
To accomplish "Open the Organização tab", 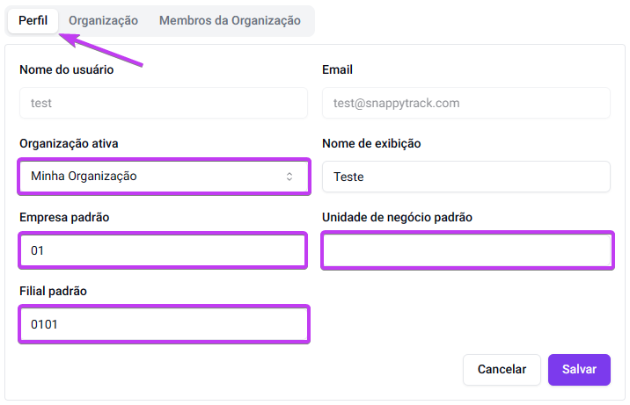I will pos(103,20).
